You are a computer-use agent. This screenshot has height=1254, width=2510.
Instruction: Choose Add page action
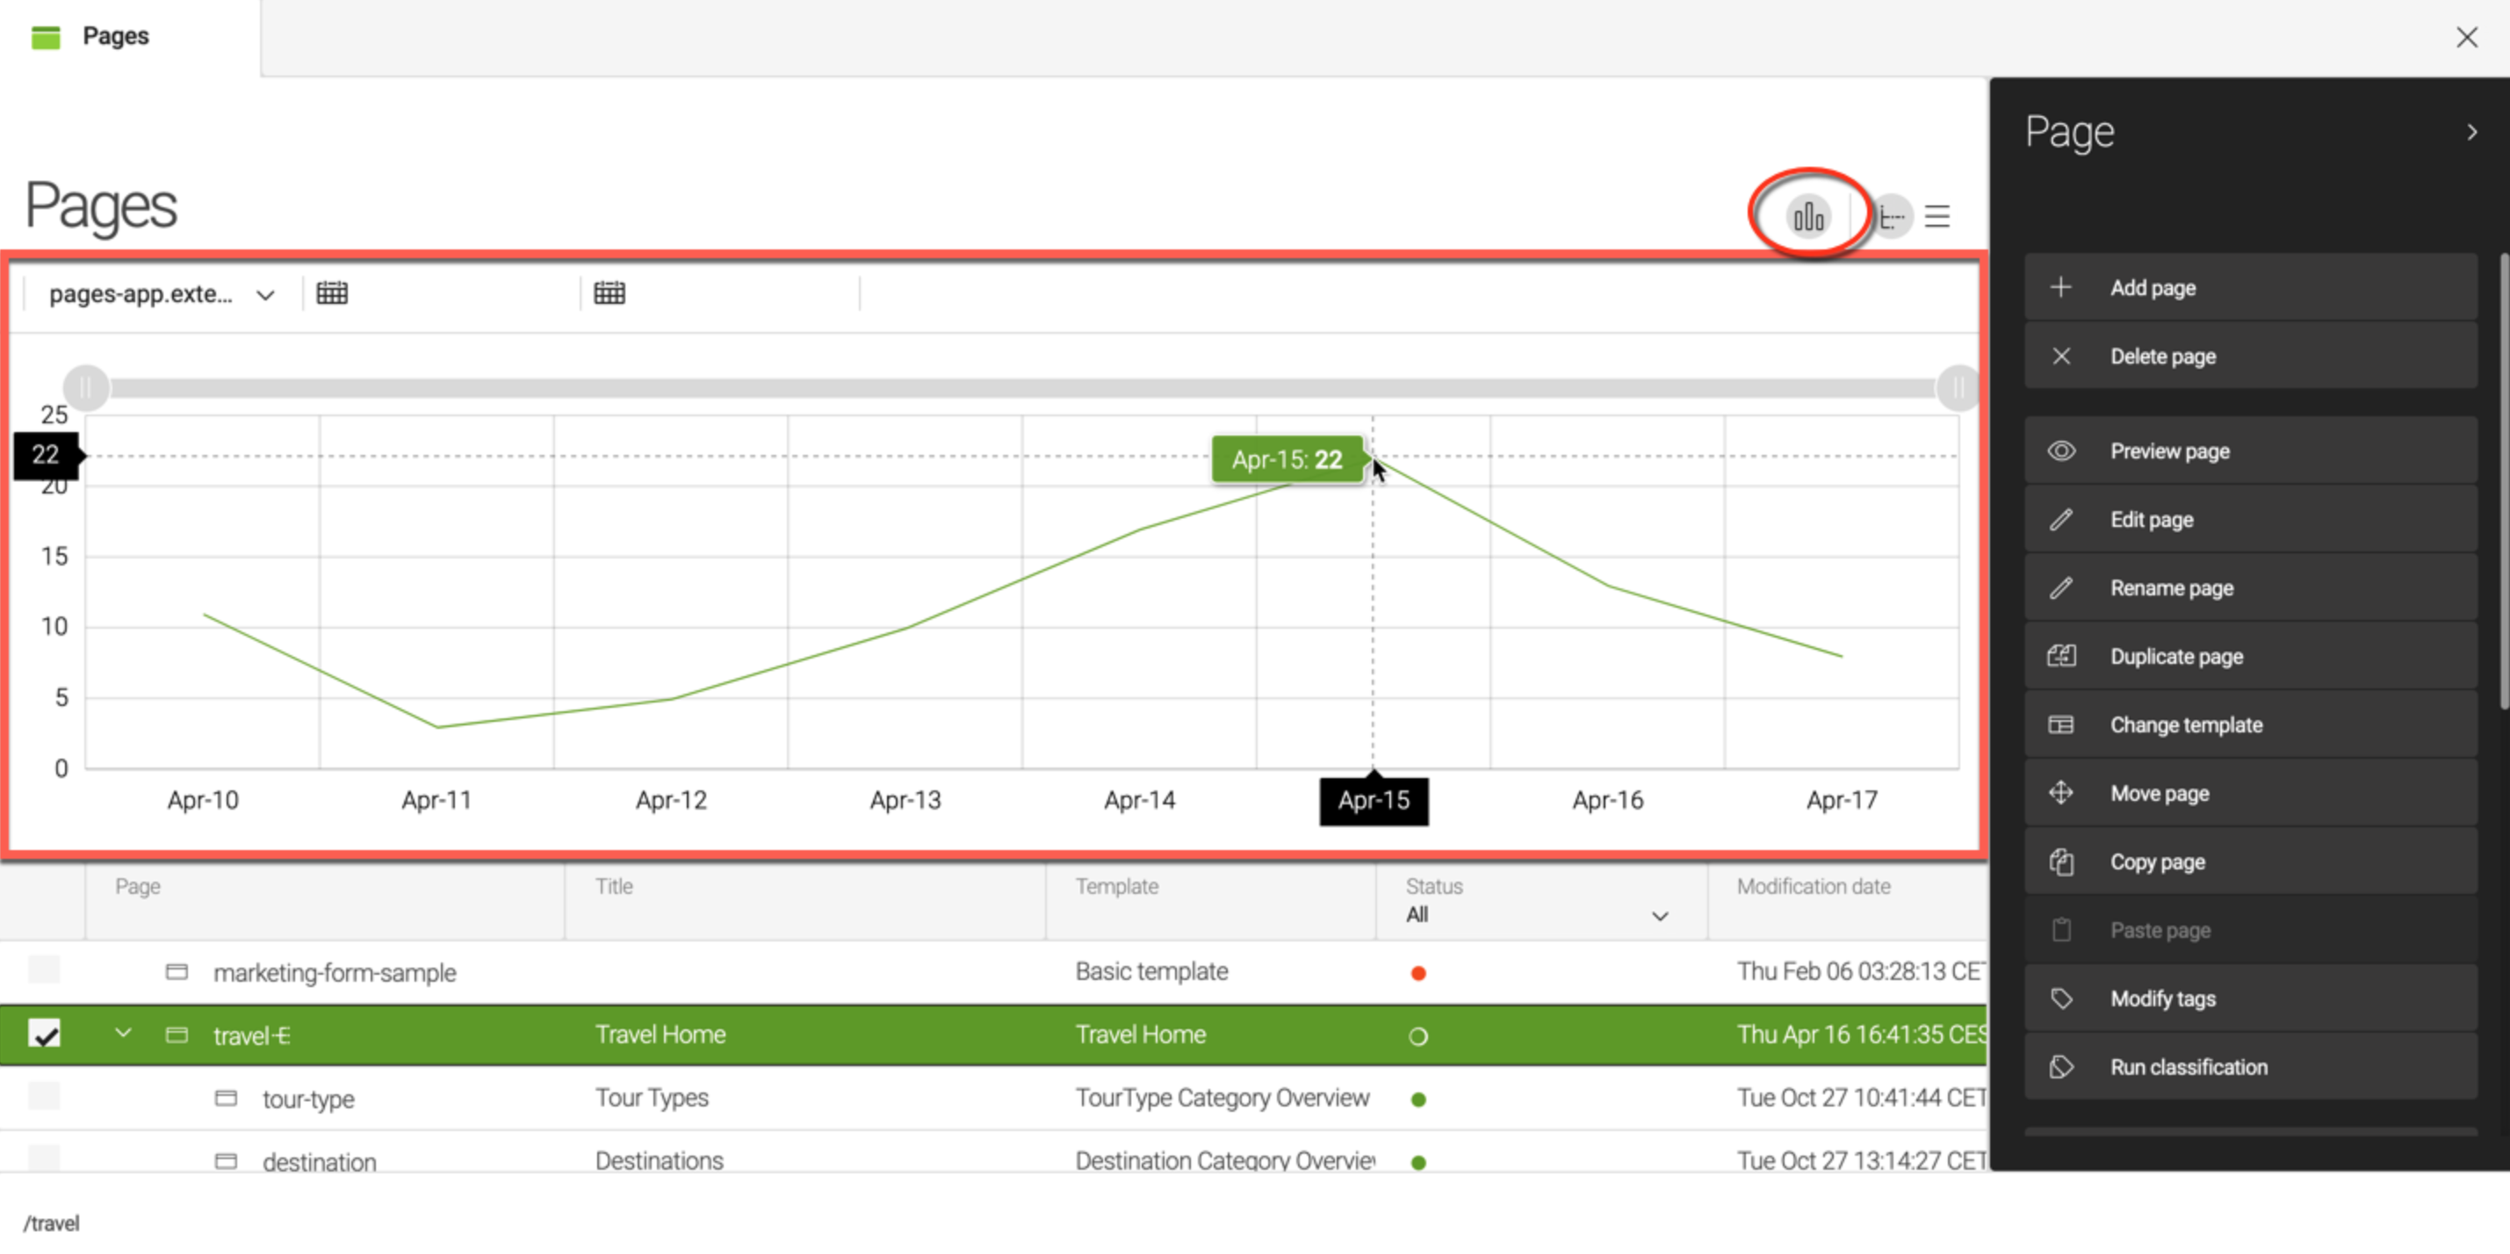pos(2250,287)
